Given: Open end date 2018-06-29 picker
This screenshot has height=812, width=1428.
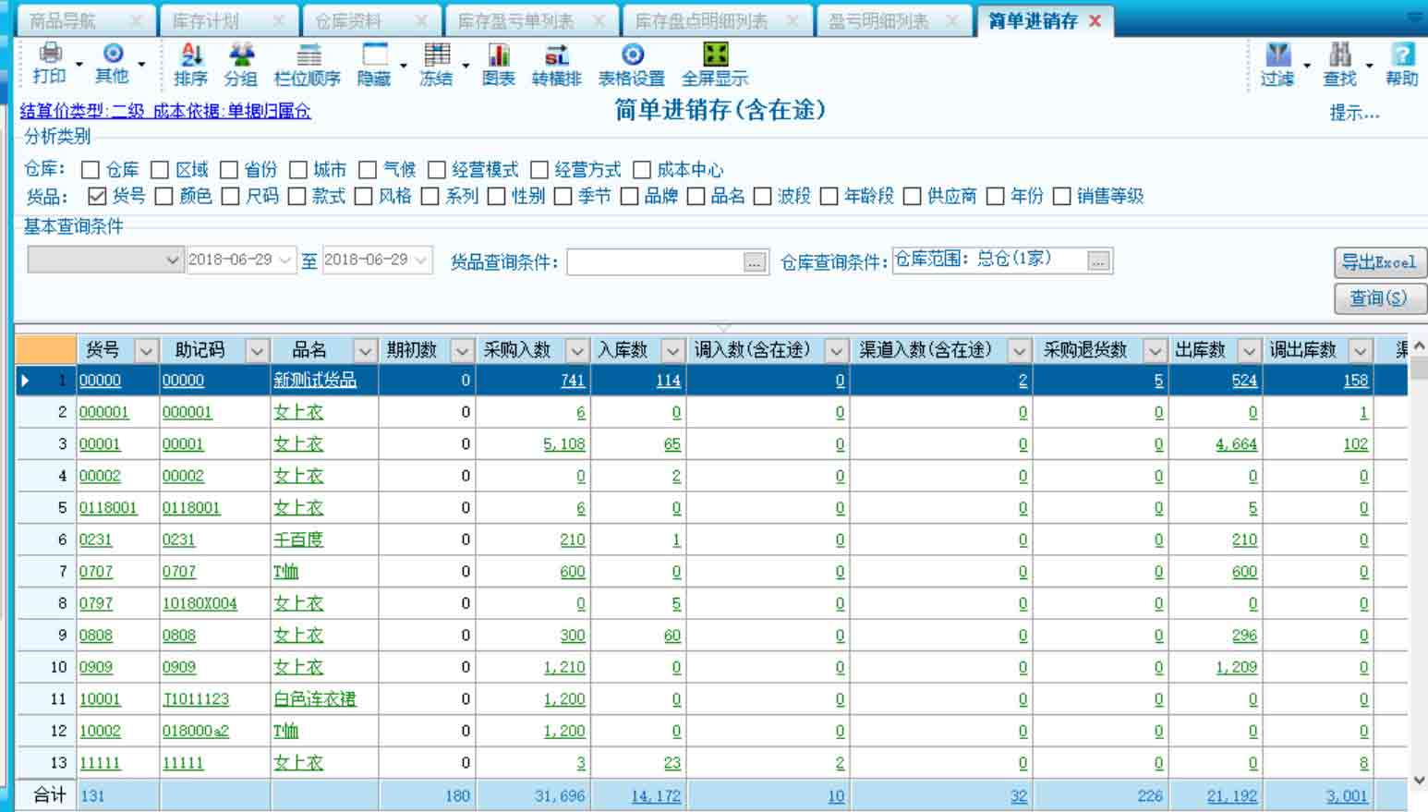Looking at the screenshot, I should 421,261.
